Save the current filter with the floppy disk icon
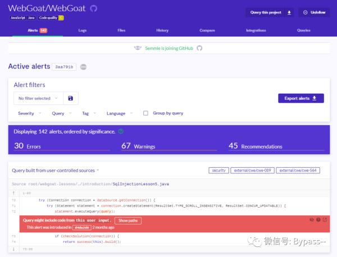337x257 pixels. pyautogui.click(x=71, y=98)
